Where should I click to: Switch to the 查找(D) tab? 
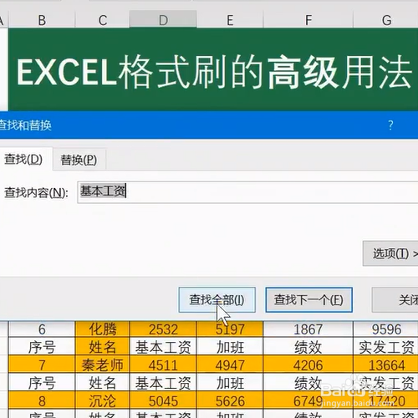23,160
